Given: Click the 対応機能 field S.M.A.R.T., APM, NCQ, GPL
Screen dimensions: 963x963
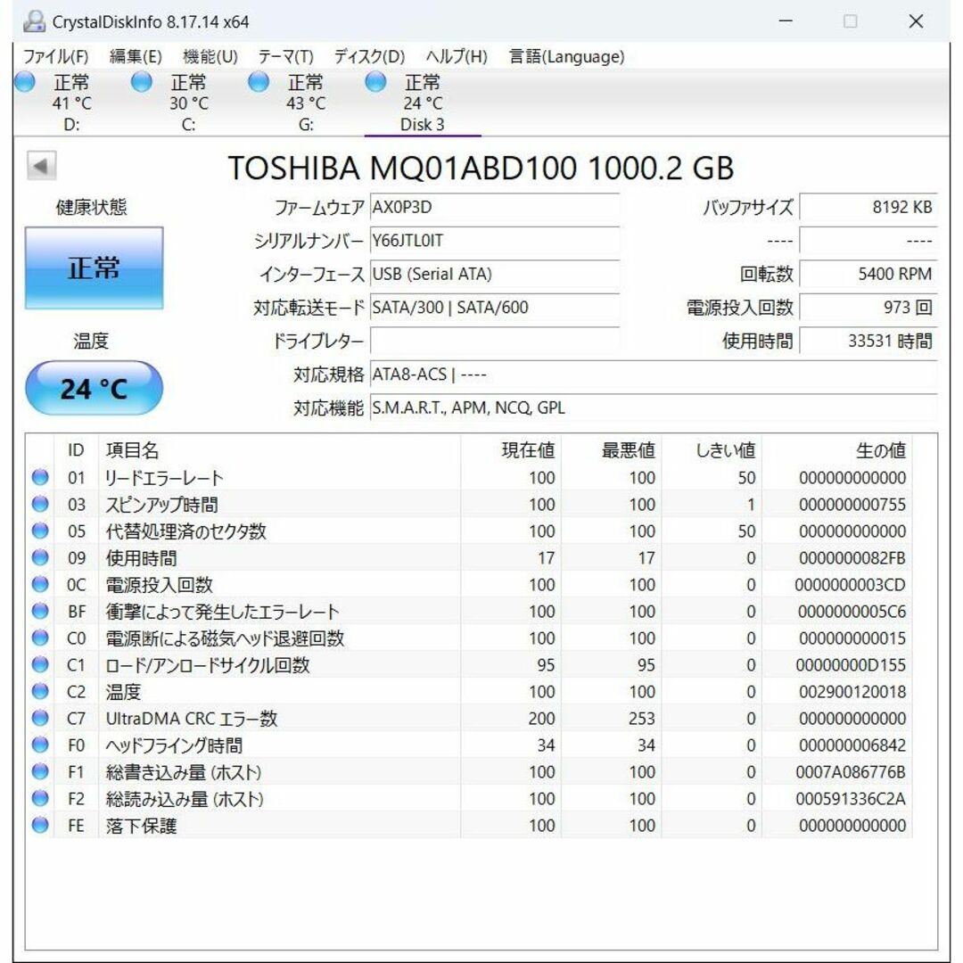Looking at the screenshot, I should pyautogui.click(x=654, y=407).
